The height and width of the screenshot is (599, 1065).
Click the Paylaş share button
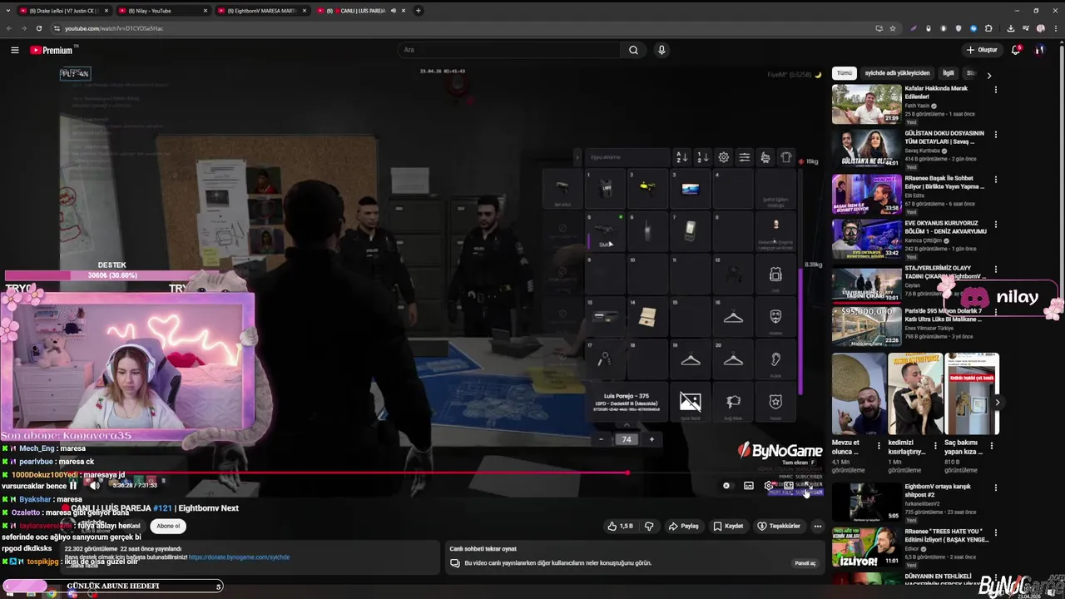click(684, 526)
